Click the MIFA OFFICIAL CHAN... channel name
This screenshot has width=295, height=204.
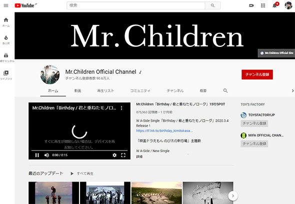266,135
